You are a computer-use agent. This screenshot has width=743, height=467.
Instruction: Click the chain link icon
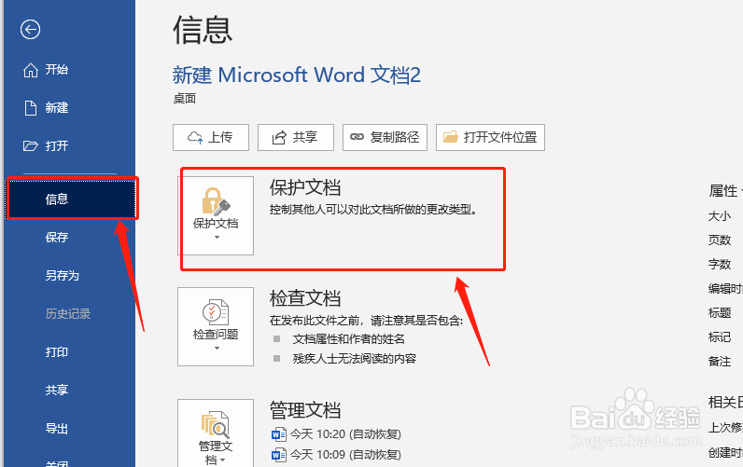357,137
